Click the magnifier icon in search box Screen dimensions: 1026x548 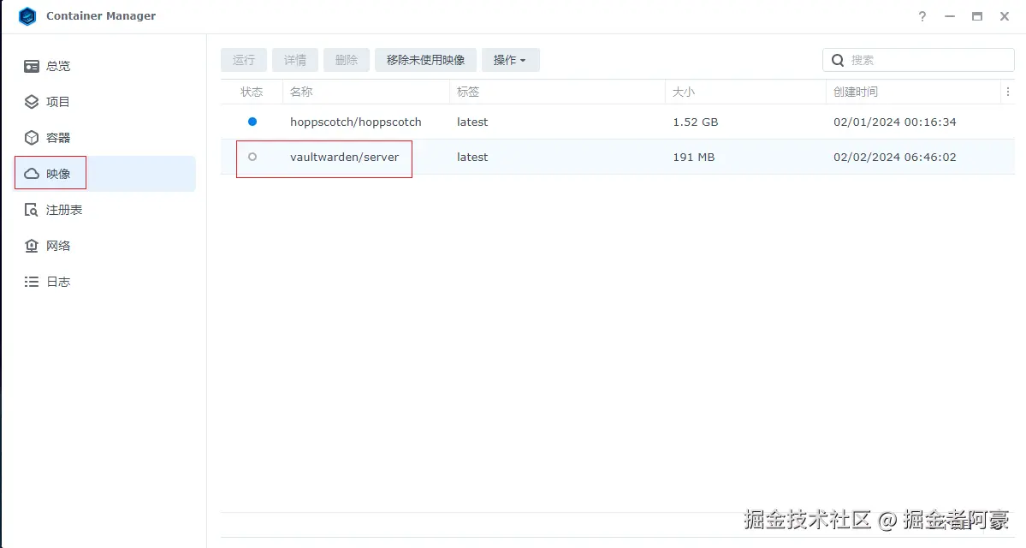838,60
